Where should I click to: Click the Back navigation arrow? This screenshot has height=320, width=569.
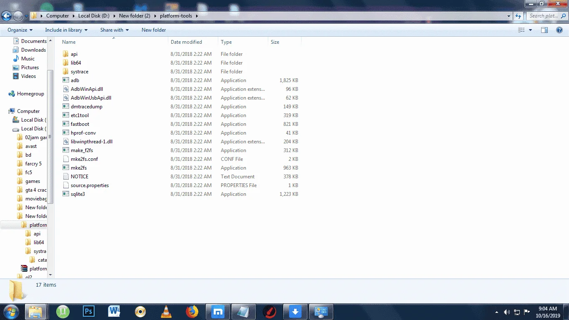(7, 16)
